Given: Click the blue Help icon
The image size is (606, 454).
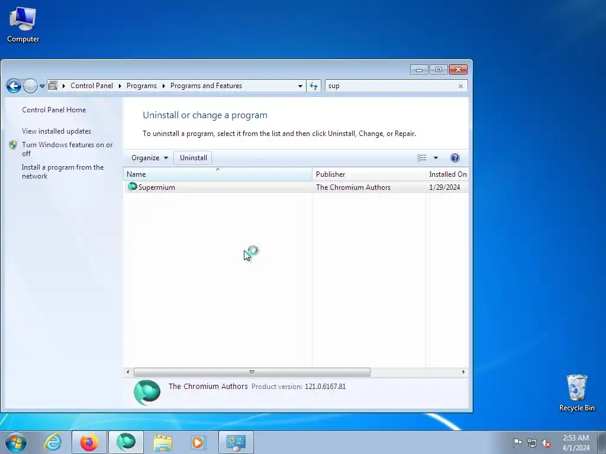Looking at the screenshot, I should tap(455, 157).
